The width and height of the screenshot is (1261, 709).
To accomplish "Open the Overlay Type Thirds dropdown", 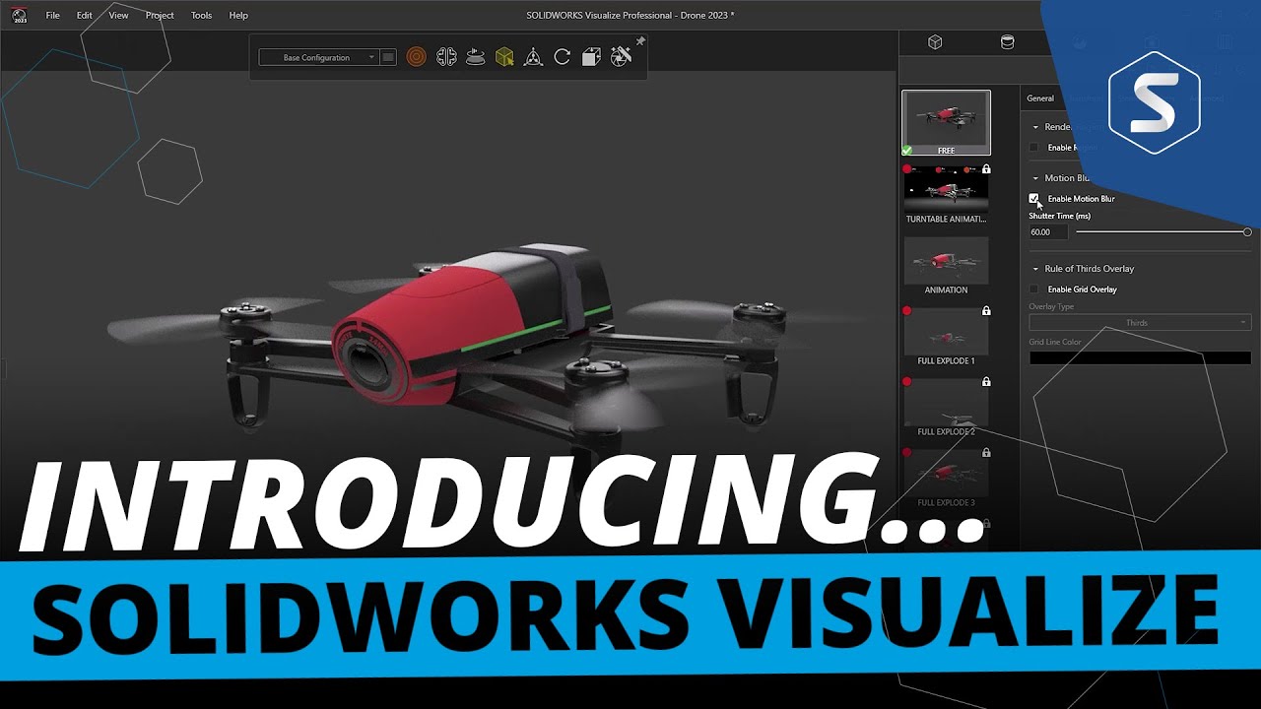I will click(1140, 323).
